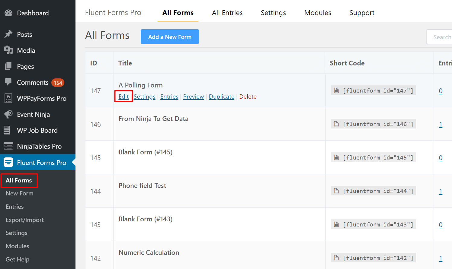This screenshot has width=452, height=269.
Task: Click entries count 1 for form 144
Action: [x=441, y=191]
